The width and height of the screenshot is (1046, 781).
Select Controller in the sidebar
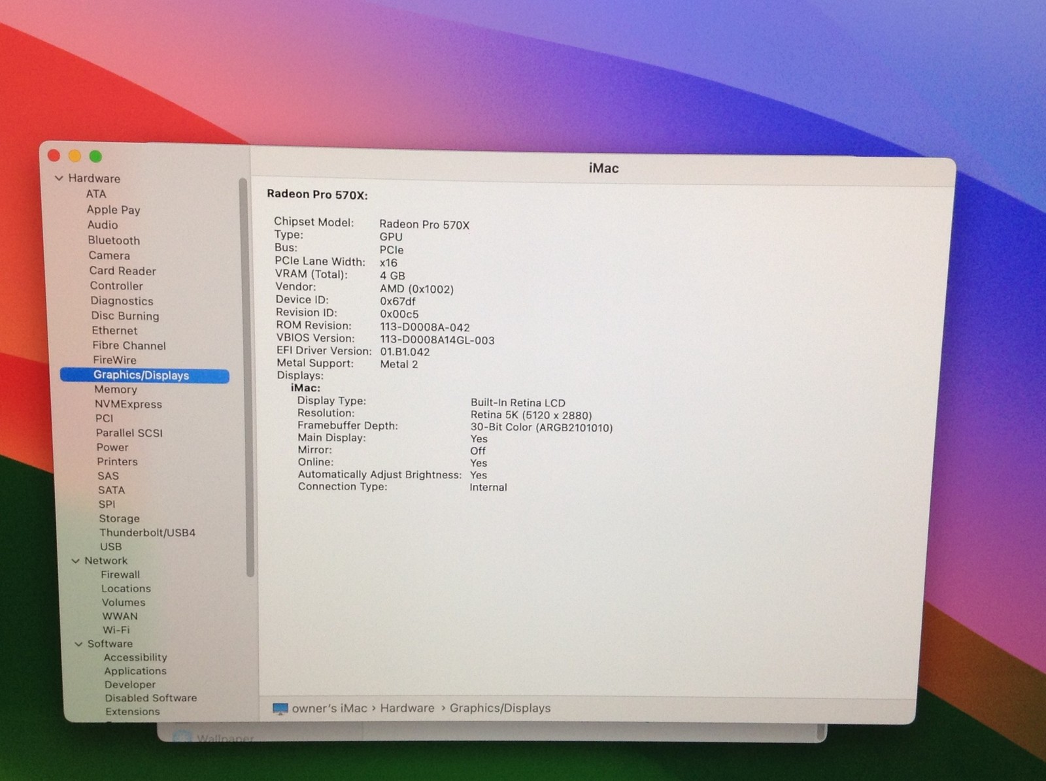click(116, 286)
